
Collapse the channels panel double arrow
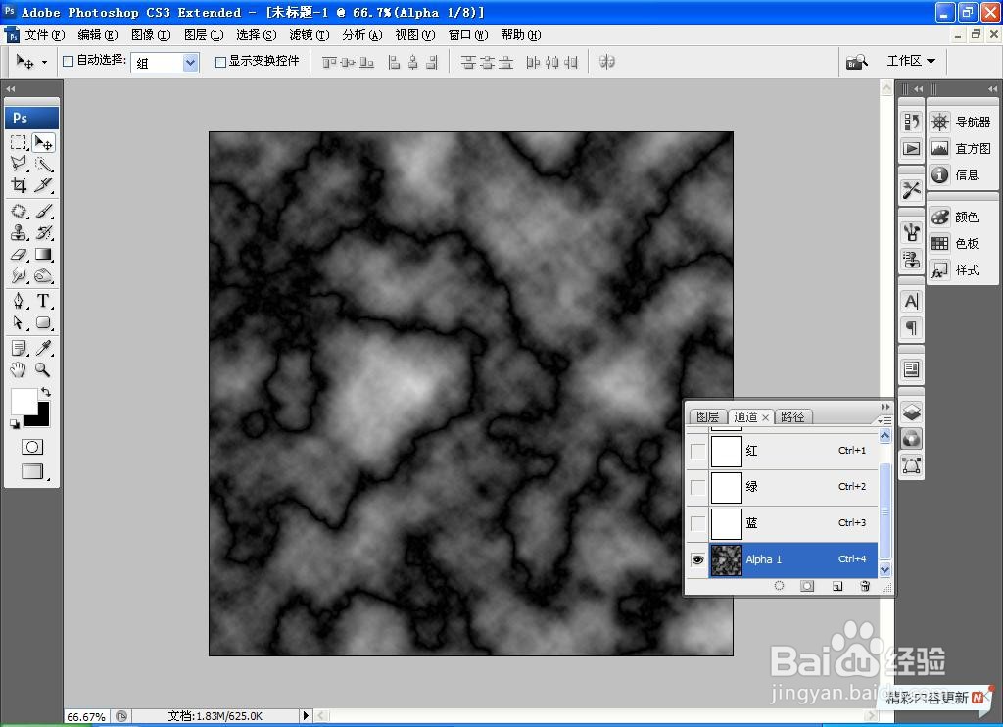(x=885, y=407)
